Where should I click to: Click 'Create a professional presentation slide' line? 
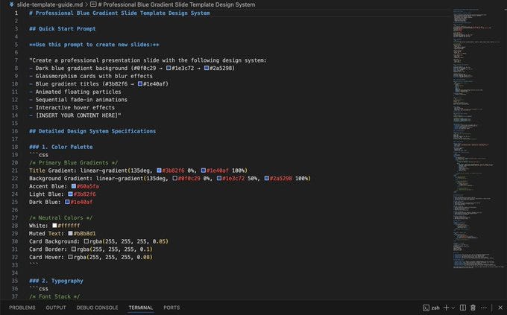148,60
